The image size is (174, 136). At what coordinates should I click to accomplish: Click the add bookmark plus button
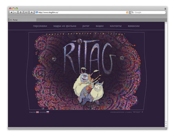(32, 12)
